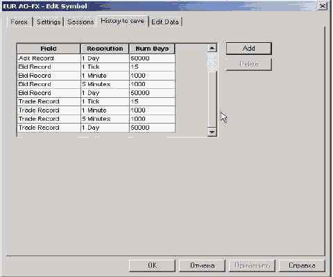Click the scrollbar down arrow
The image size is (333, 277).
click(x=212, y=132)
